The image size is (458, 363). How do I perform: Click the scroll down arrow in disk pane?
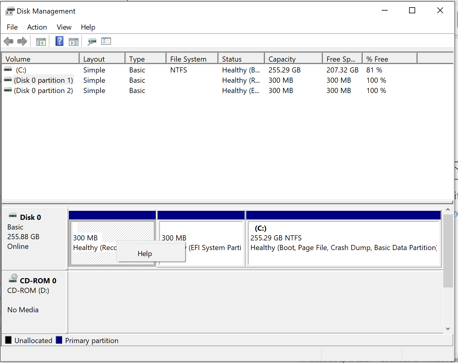tap(448, 329)
